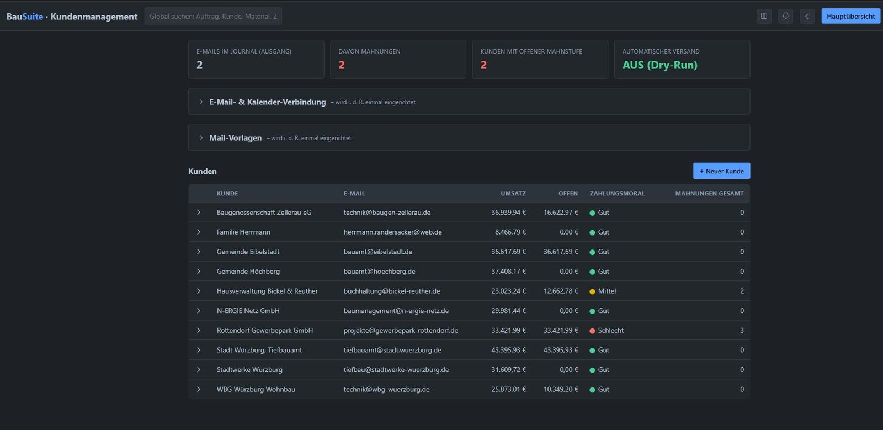Select the 'E-Mails im Journal (Ausgang)' card
883x430 pixels.
point(256,60)
